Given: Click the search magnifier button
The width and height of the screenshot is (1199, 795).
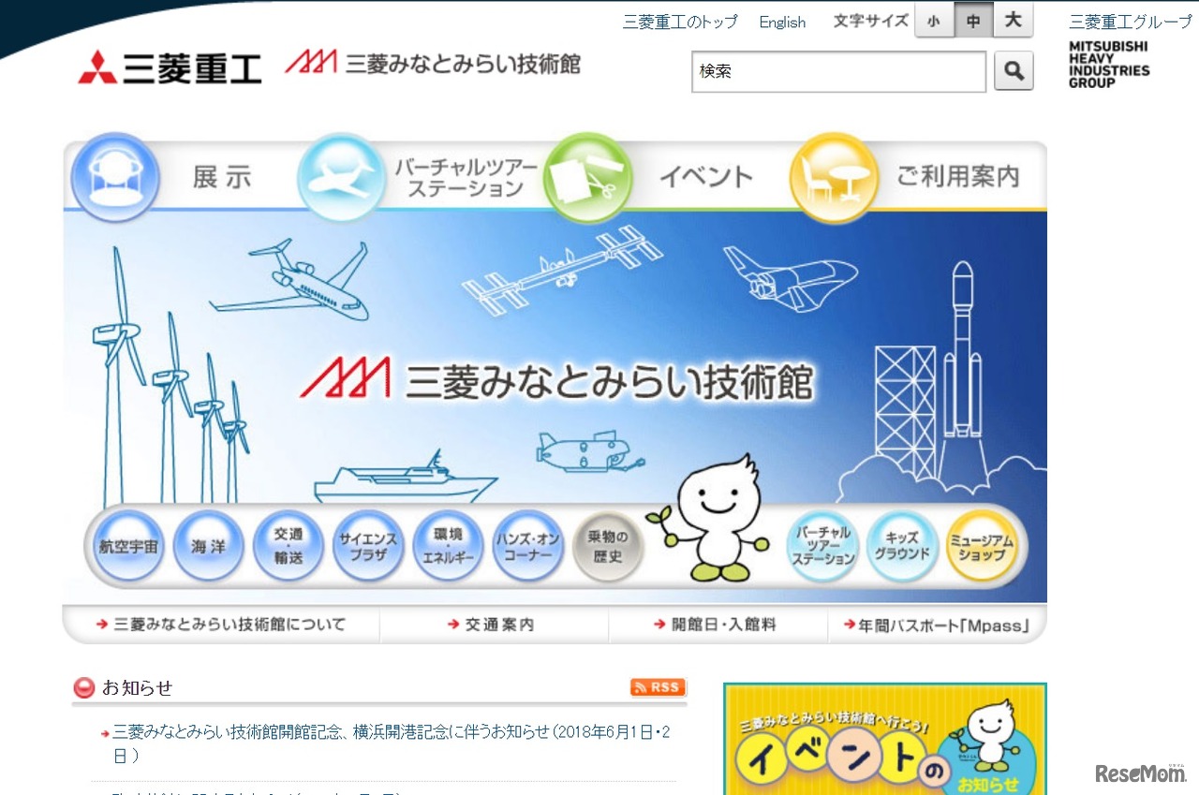Looking at the screenshot, I should (1014, 70).
